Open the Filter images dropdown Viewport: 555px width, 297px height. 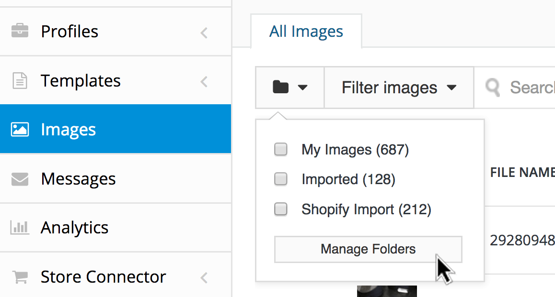(399, 88)
